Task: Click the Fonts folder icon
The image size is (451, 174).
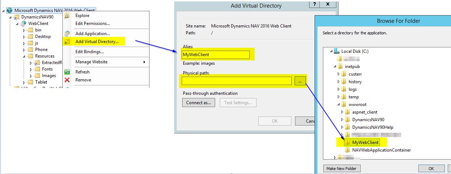Action: click(37, 69)
